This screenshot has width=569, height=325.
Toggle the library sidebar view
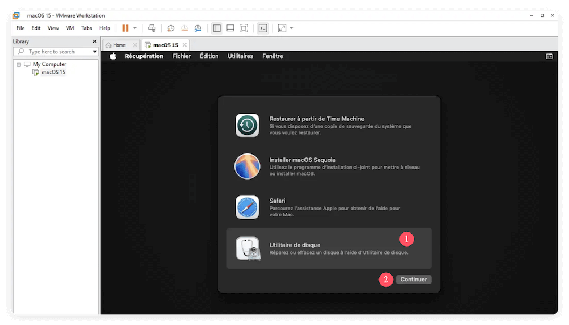click(x=217, y=28)
